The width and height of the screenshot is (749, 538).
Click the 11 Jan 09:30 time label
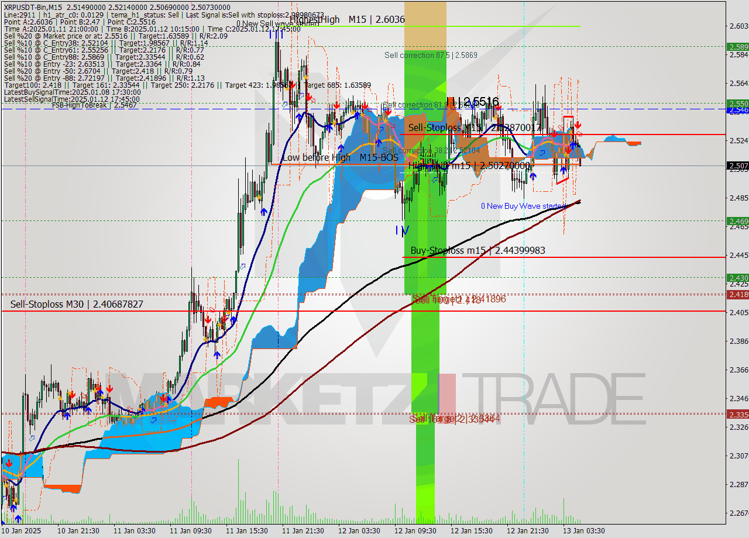(x=191, y=531)
